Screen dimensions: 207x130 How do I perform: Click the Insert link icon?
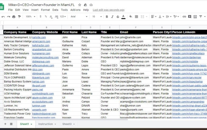184,17
